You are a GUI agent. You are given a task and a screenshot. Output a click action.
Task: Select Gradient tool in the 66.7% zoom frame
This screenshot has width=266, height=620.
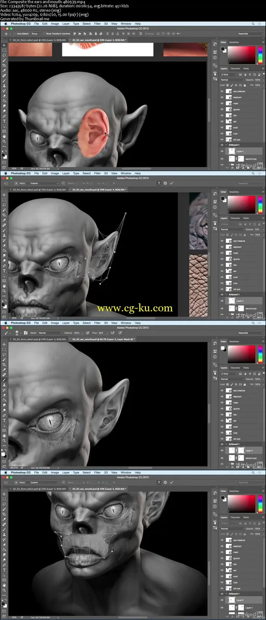[x=4, y=400]
